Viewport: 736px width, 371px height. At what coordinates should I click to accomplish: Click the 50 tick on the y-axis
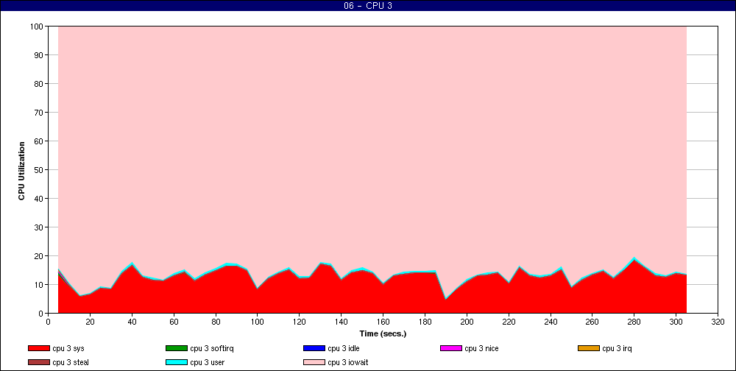(x=39, y=169)
